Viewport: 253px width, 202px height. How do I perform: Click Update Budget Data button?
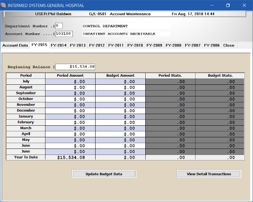click(104, 174)
